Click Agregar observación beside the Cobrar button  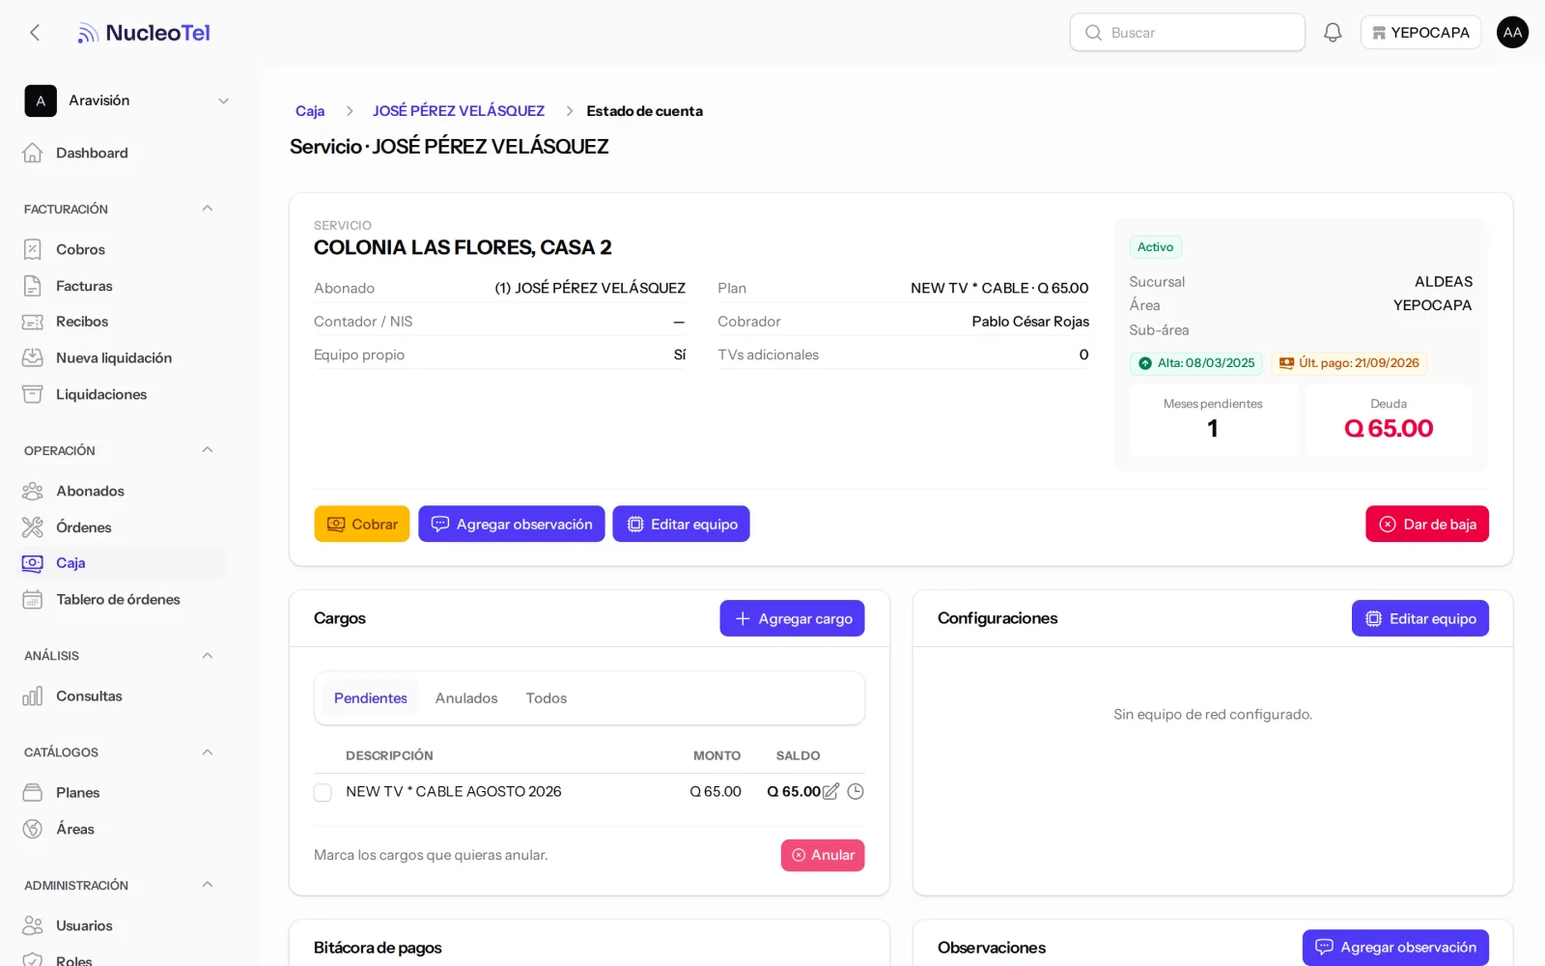[x=512, y=524]
